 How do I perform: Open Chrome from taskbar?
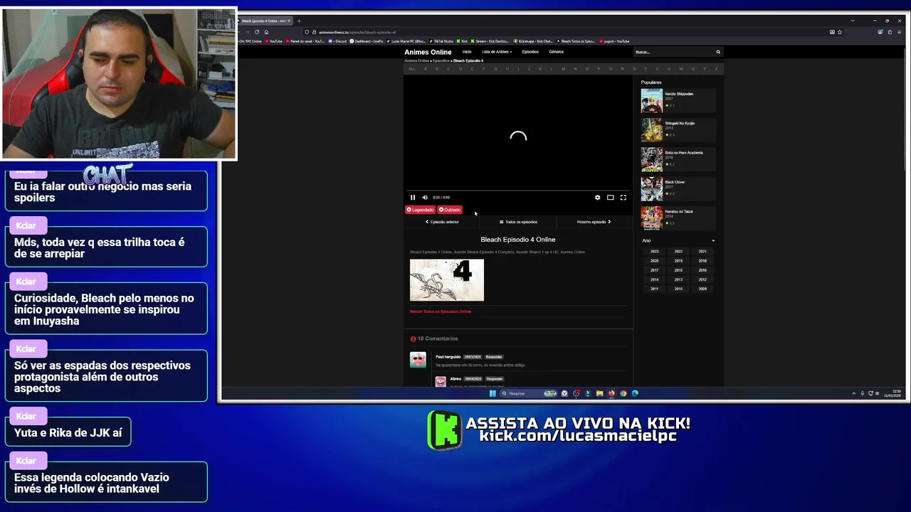coord(623,393)
